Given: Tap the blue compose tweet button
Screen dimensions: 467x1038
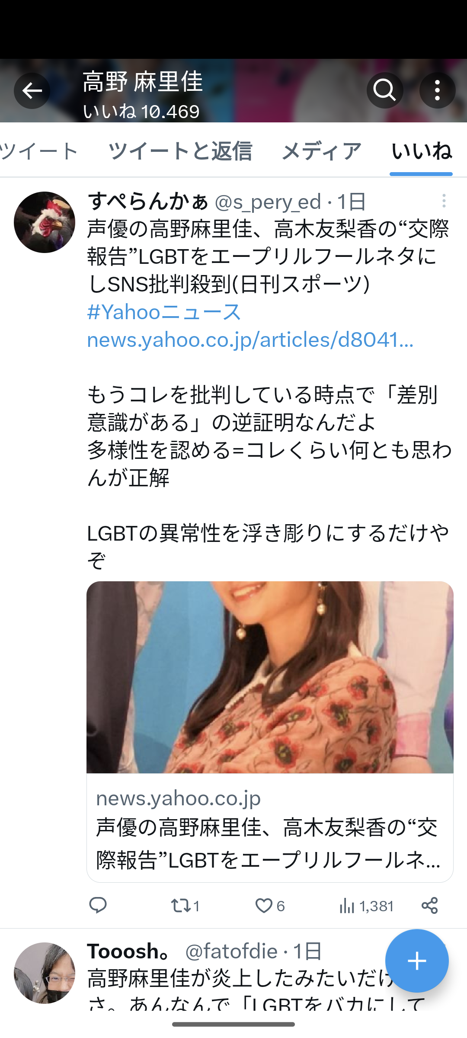Looking at the screenshot, I should (417, 961).
